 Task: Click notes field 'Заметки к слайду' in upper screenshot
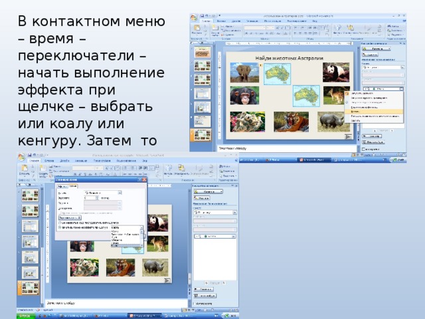287,148
